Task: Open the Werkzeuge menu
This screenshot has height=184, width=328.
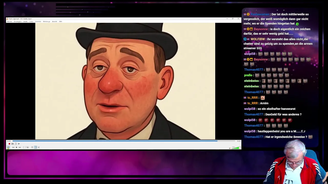Action: tap(46, 21)
